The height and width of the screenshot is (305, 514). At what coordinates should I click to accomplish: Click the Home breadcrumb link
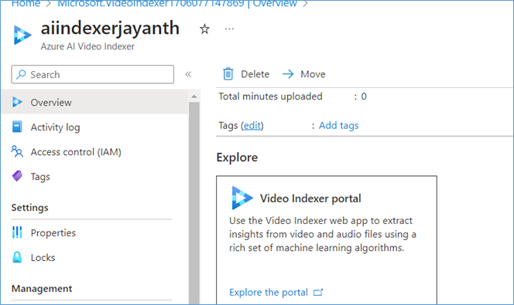(x=26, y=4)
